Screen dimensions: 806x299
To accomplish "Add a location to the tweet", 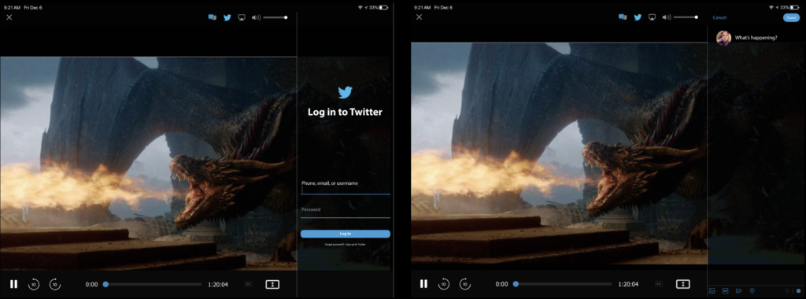I will [752, 291].
